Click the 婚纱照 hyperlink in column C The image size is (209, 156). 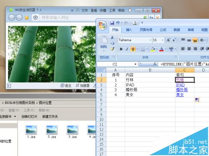point(182,90)
